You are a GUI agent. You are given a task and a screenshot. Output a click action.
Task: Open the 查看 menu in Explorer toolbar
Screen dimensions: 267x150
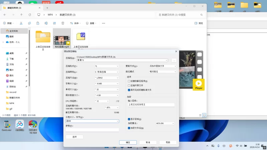(91, 23)
